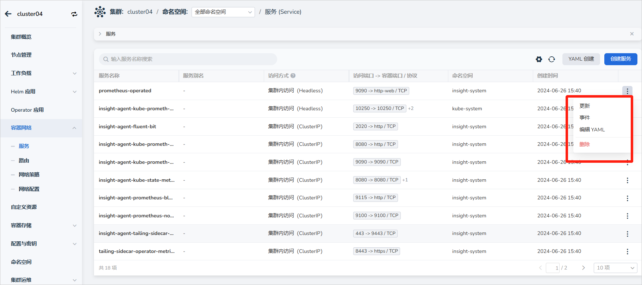Select 路由 under 容器网络

tap(24, 161)
